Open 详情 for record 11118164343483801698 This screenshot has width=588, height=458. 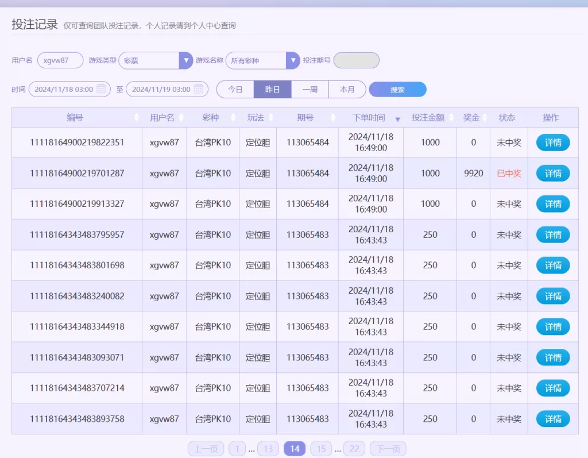click(x=553, y=265)
